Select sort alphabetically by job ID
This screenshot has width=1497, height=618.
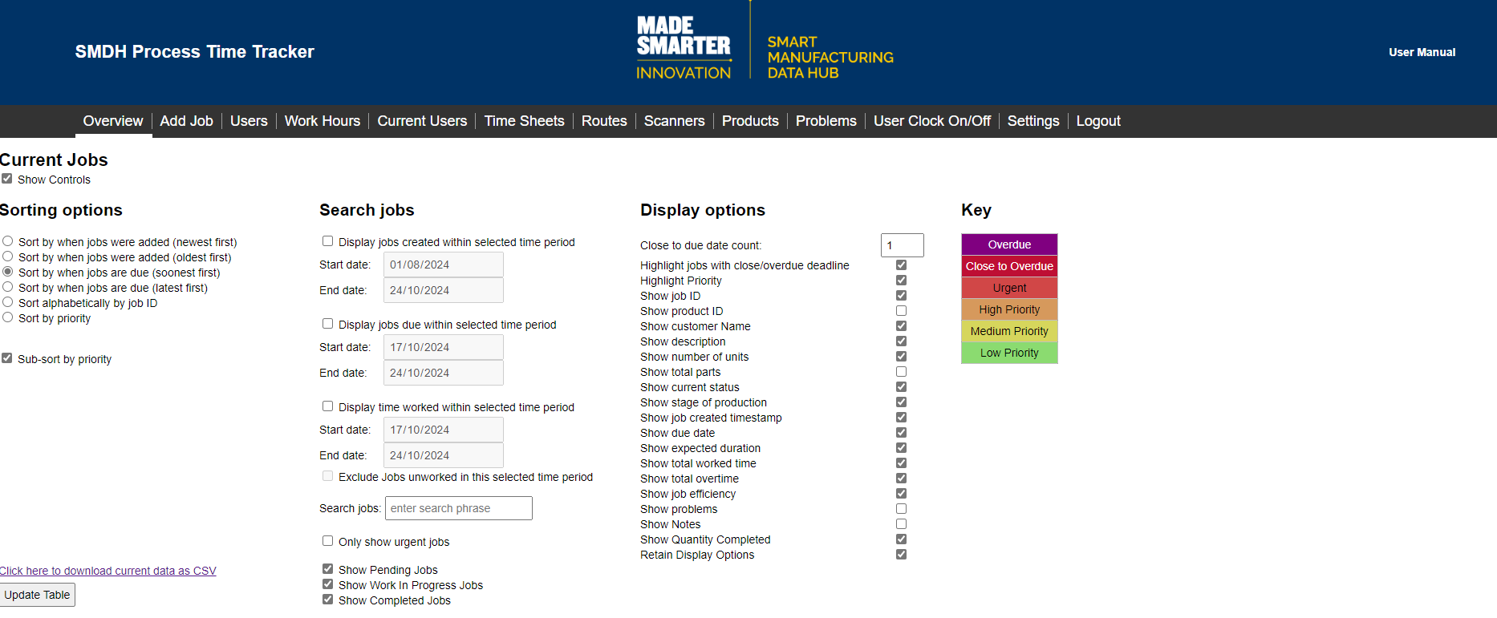coord(8,302)
